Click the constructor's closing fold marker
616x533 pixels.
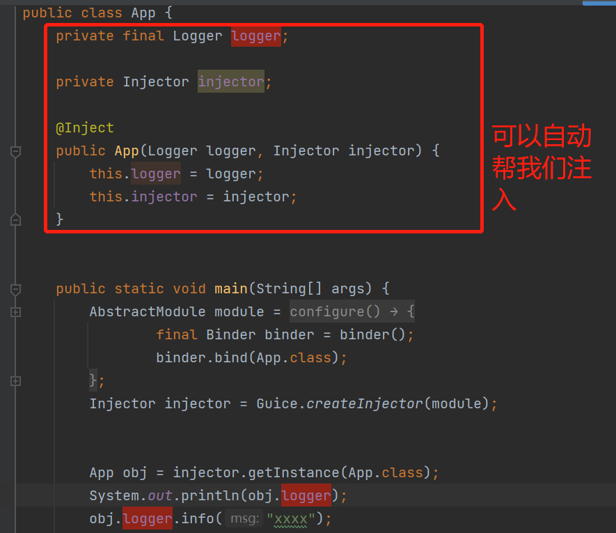(x=15, y=219)
